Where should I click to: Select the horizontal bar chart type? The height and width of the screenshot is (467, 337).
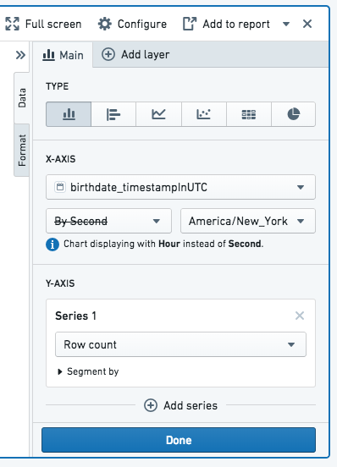coord(113,114)
